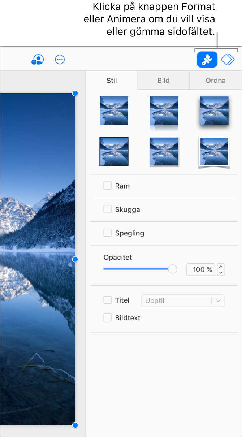Click the Opacitet slider handle
Screen dimensions: 242x437
(x=173, y=269)
